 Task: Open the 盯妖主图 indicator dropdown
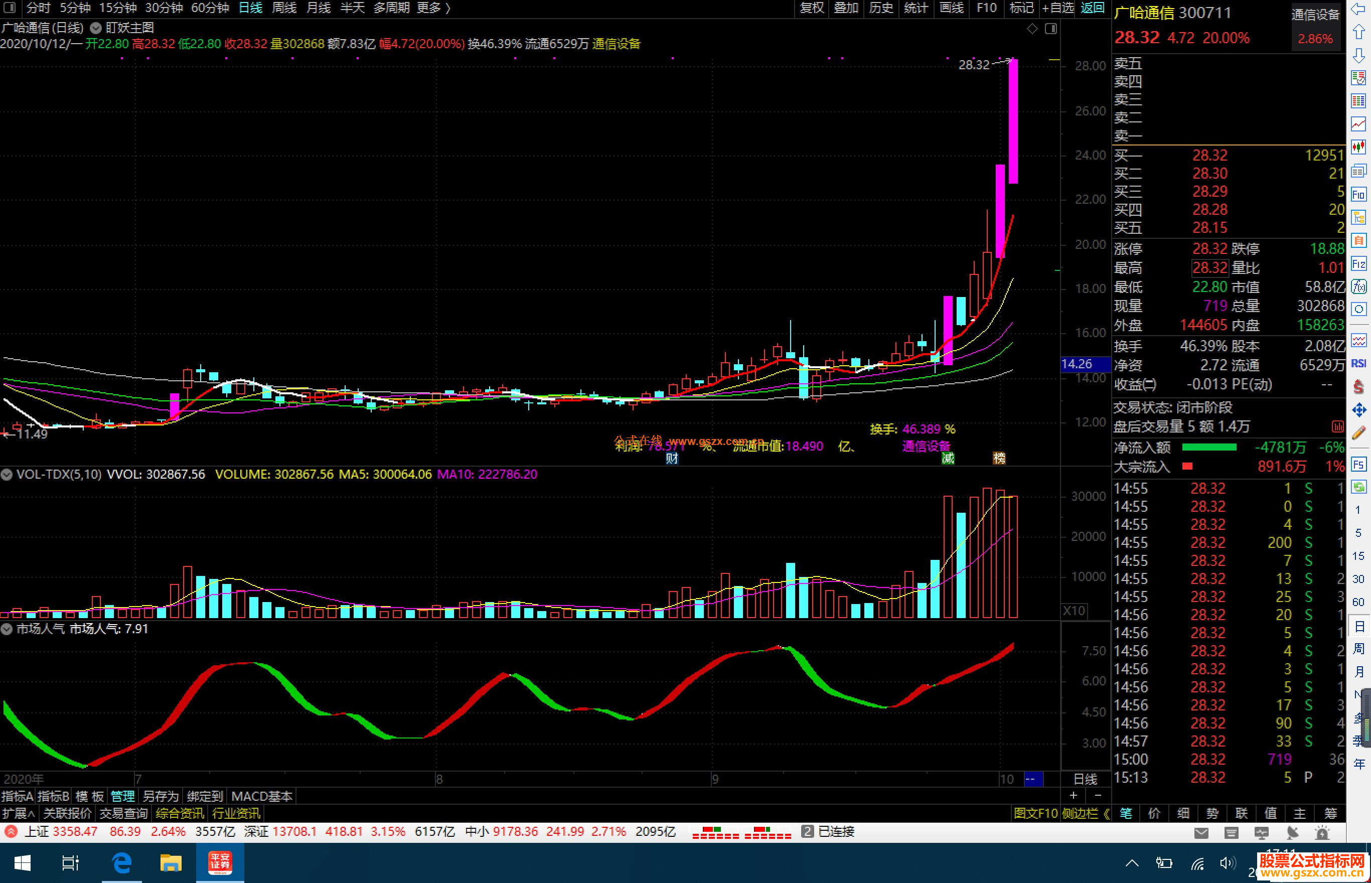[96, 28]
